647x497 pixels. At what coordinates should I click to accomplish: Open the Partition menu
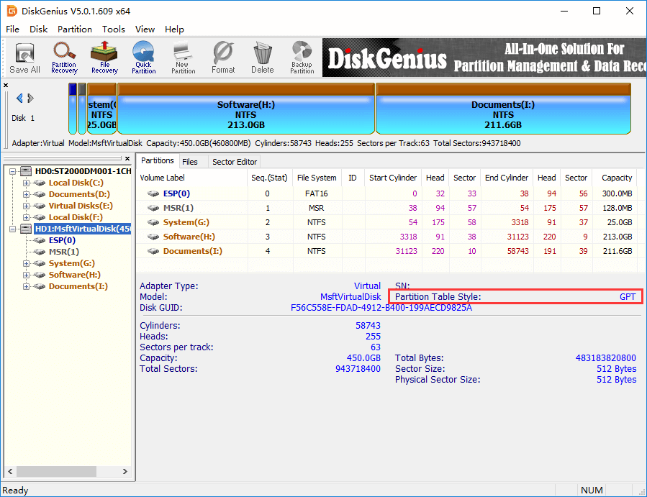click(75, 29)
